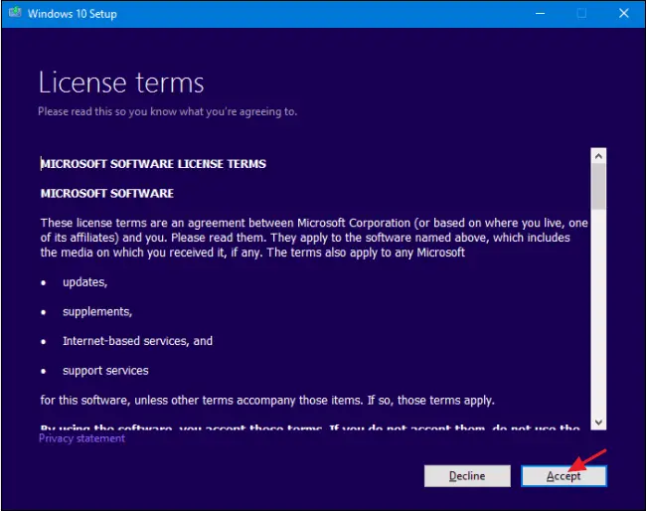Click the Windows 10 Setup title text

[73, 14]
